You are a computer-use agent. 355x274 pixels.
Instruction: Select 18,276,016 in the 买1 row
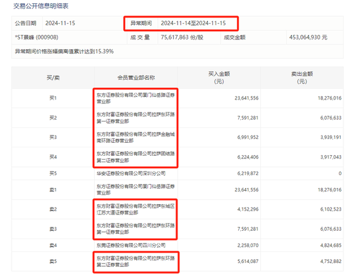point(330,98)
